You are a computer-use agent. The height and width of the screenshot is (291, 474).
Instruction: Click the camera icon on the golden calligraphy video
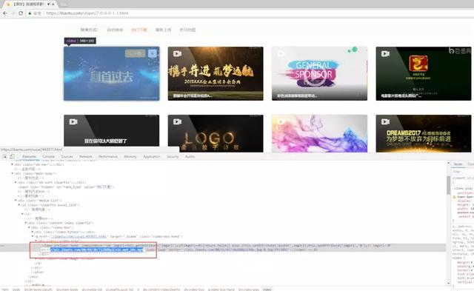coord(177,54)
